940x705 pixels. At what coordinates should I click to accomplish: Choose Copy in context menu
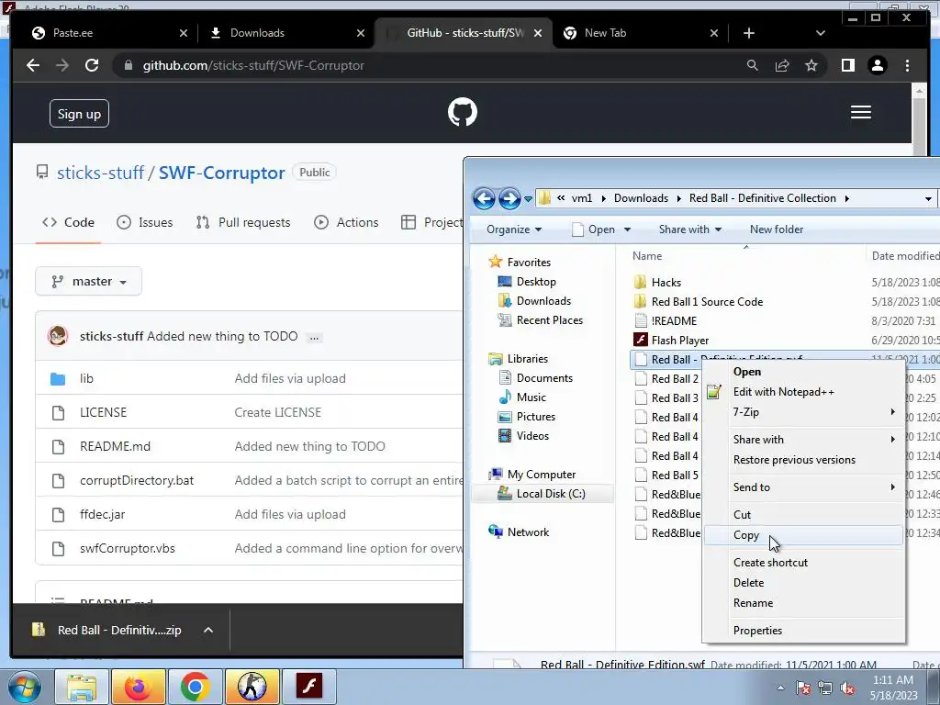(x=803, y=535)
